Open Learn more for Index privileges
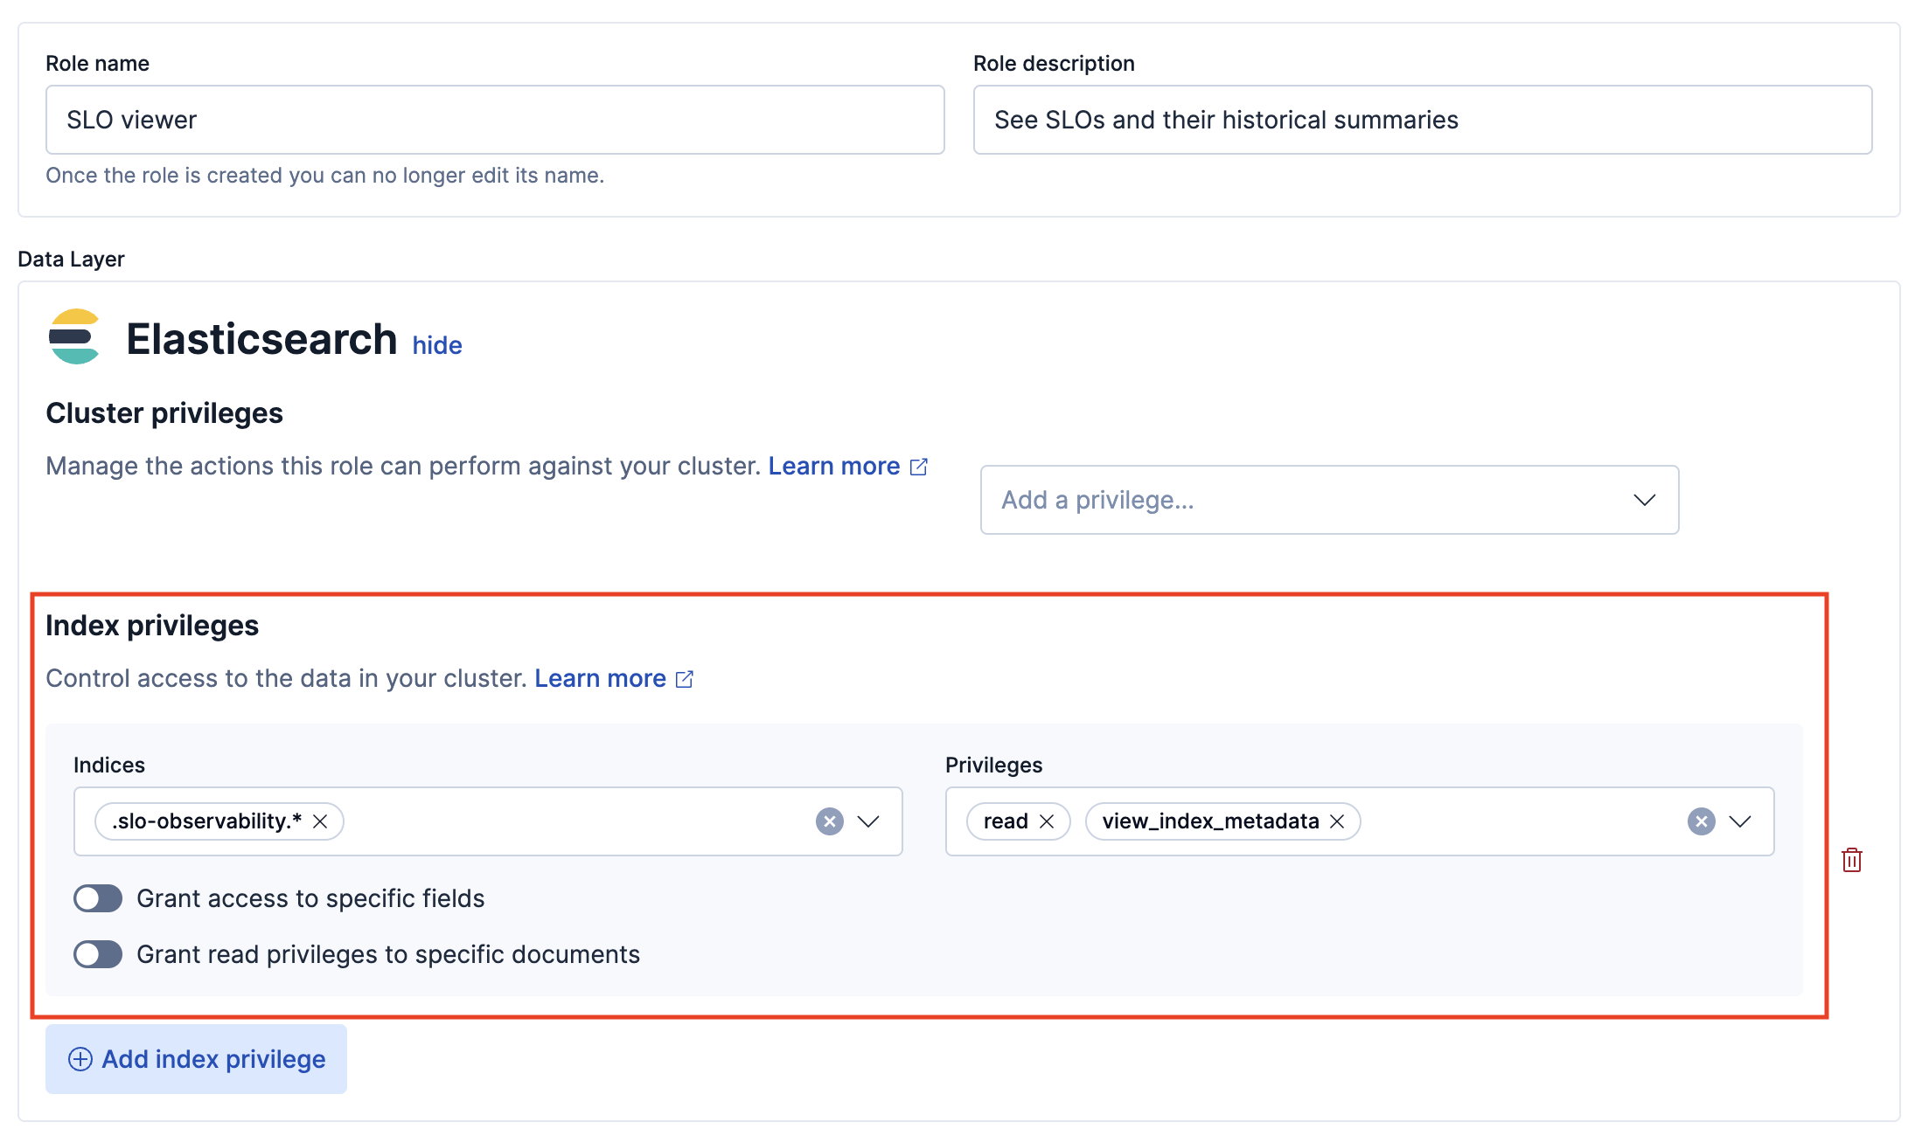 click(x=601, y=679)
